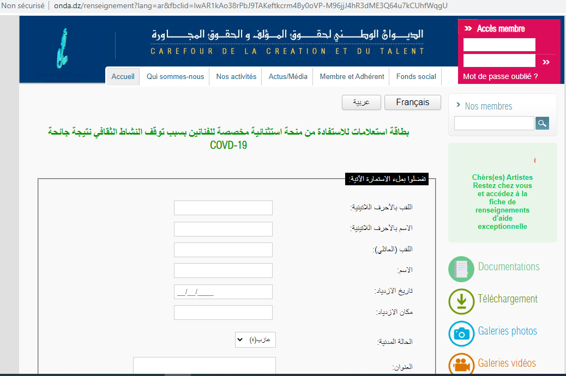Open the Fonds social section

[415, 76]
